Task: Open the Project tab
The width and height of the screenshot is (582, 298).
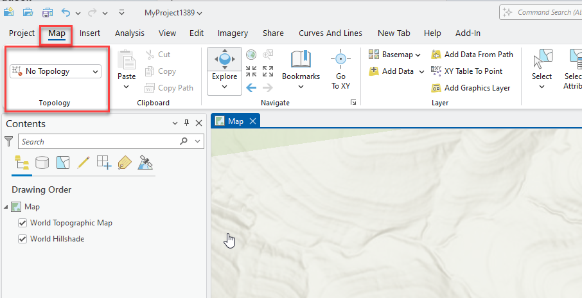Action: coord(22,33)
